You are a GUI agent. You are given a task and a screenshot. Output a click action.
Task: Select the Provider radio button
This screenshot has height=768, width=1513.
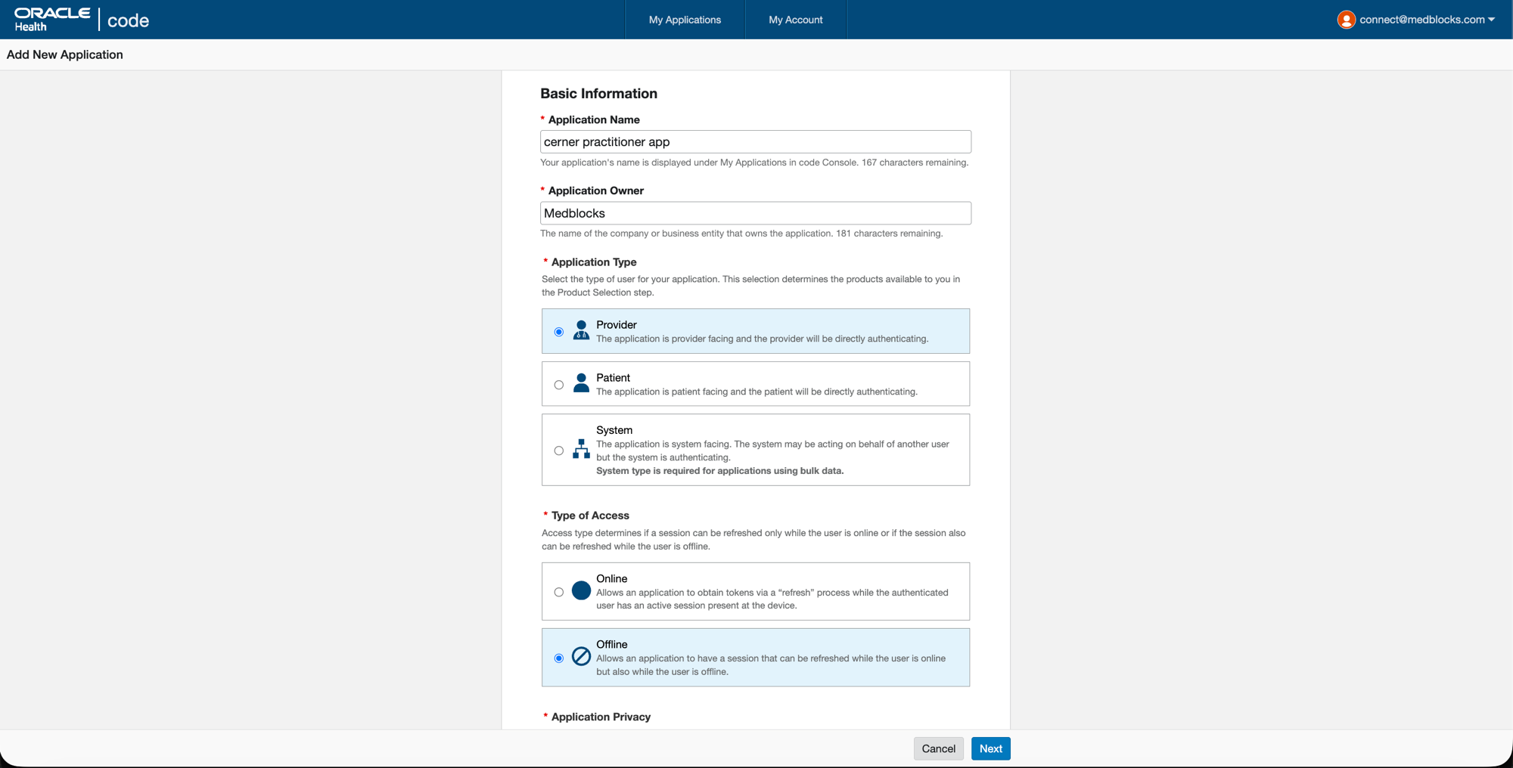pos(559,332)
